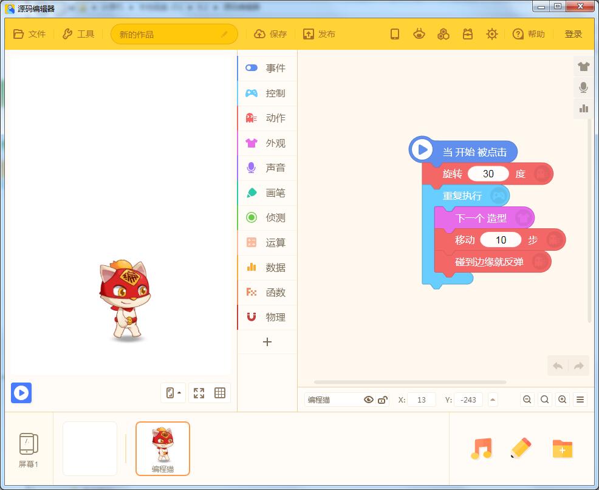Click the 保存 (Save) button
Viewport: 599px width, 490px height.
(x=270, y=34)
